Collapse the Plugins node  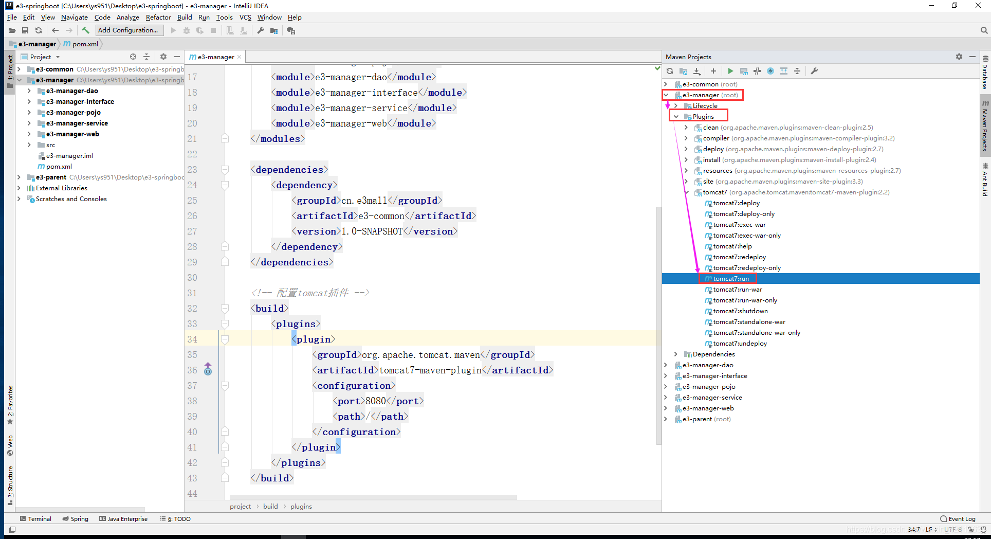676,116
